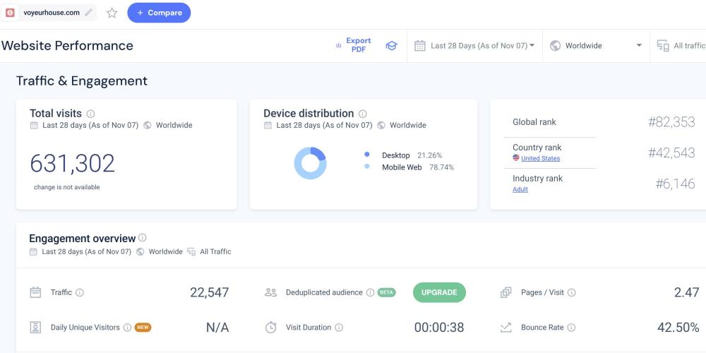
Task: Click the pencil edit icon beside domain
Action: point(88,13)
